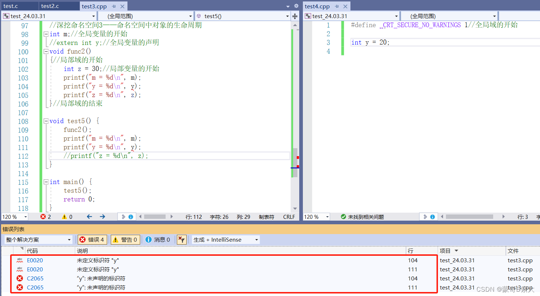
Task: Sort by the 说明 column header
Action: pyautogui.click(x=82, y=251)
